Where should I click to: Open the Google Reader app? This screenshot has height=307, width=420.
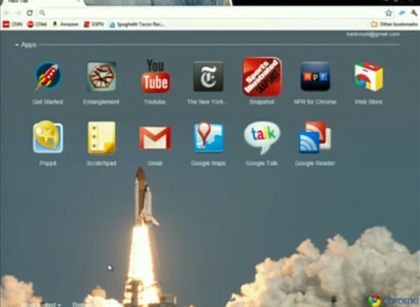(315, 138)
